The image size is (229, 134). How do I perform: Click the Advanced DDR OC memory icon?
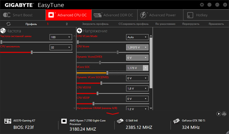tap(98, 15)
